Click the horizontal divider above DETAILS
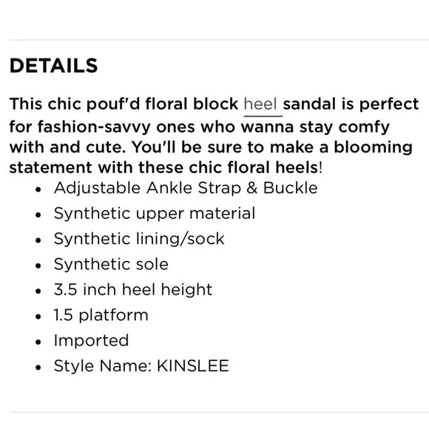This screenshot has width=429, height=429. 219,40
